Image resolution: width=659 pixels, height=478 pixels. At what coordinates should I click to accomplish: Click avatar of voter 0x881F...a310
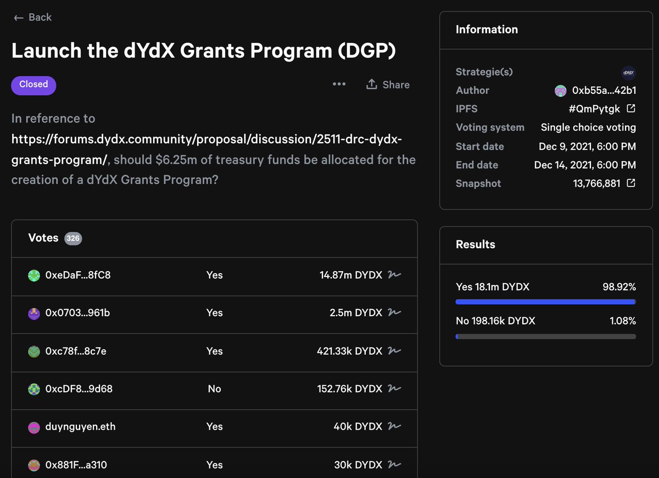point(34,465)
